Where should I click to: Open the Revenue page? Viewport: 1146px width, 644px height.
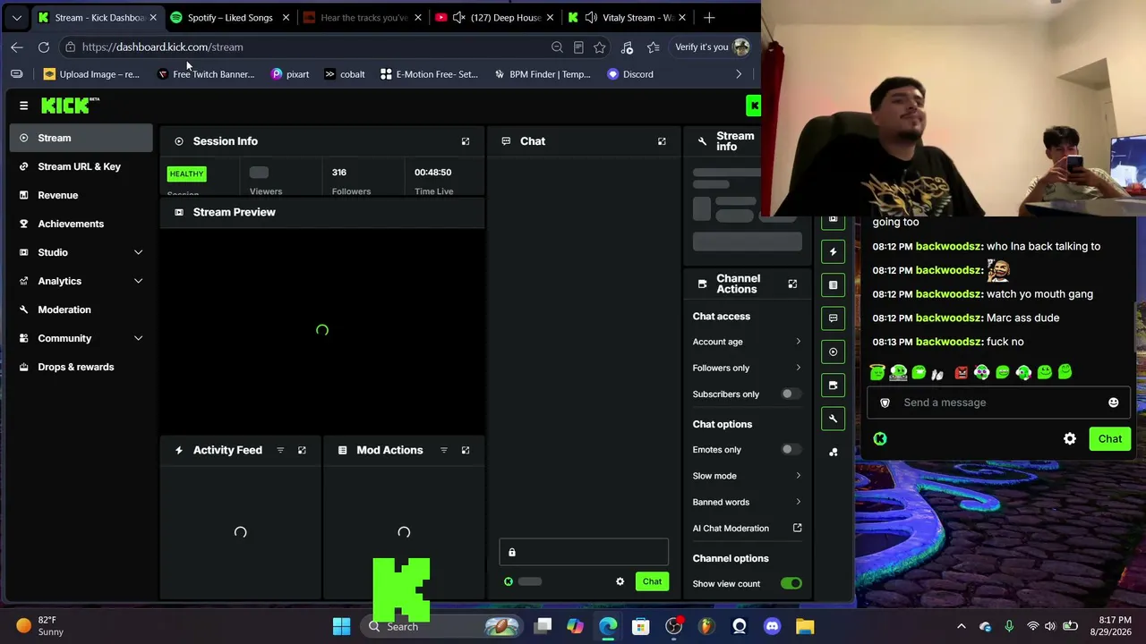81,195
